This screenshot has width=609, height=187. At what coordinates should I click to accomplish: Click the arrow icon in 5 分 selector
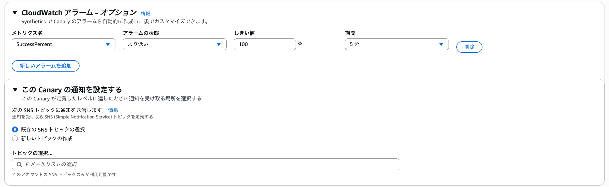pos(441,44)
